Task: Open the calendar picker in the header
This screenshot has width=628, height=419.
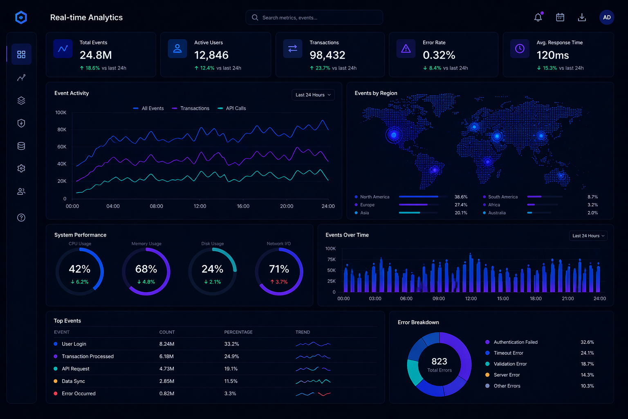Action: point(560,17)
